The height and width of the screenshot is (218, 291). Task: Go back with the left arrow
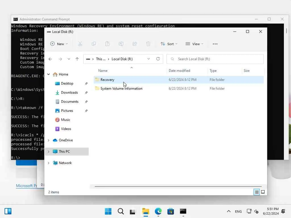50,59
